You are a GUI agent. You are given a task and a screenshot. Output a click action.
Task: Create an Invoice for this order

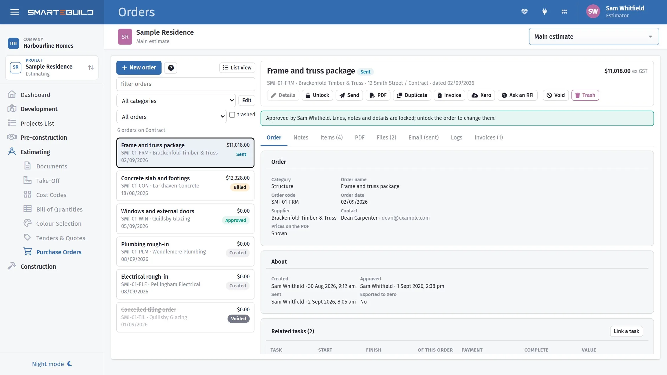449,95
